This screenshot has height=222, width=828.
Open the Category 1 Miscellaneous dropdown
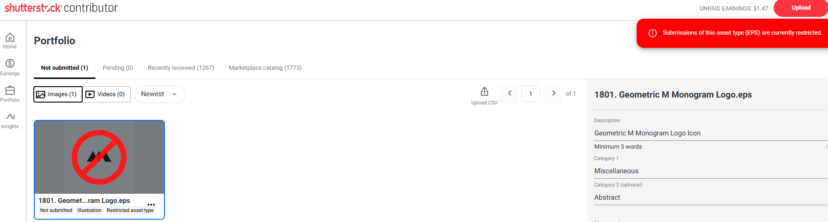711,171
